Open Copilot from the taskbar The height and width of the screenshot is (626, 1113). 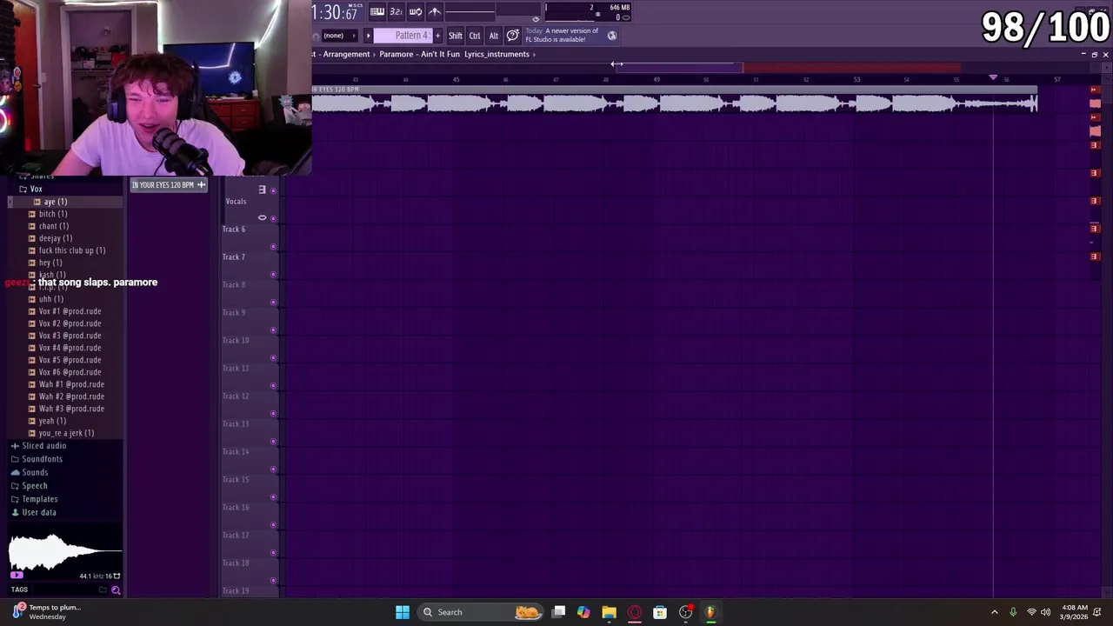583,612
